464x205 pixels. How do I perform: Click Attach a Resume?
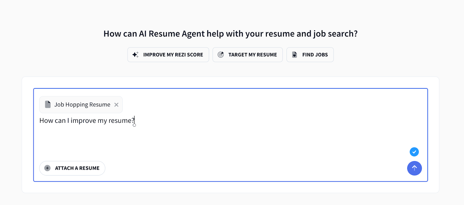[x=72, y=168]
